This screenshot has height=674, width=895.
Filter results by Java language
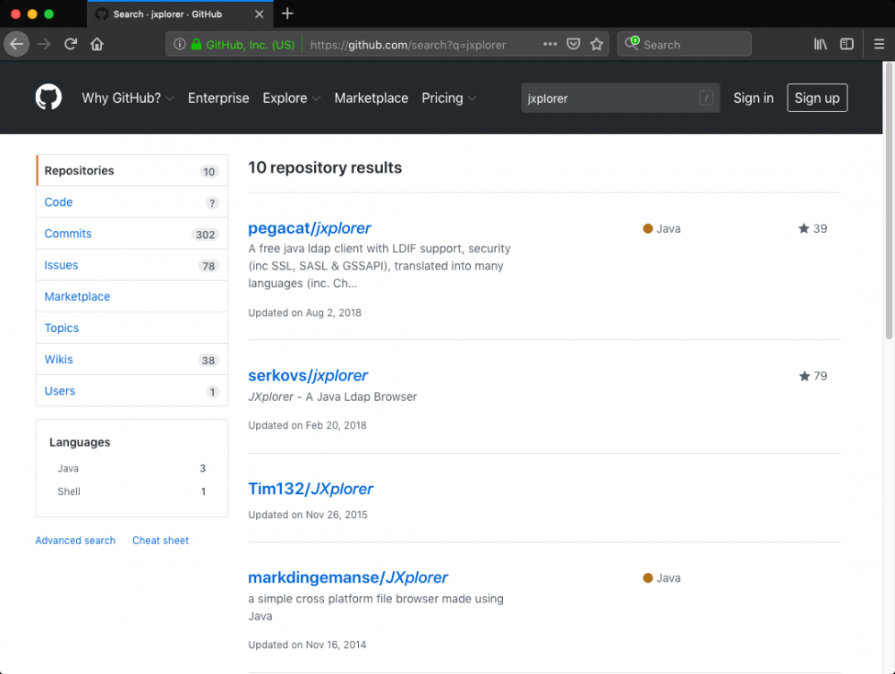pos(68,468)
